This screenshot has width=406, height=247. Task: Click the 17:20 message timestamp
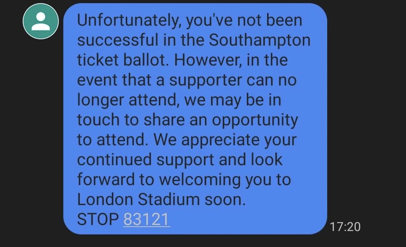tap(345, 227)
